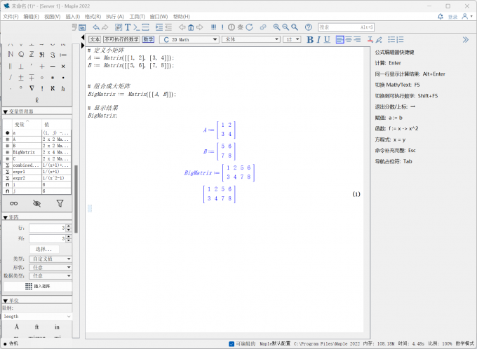The height and width of the screenshot is (349, 477).
Task: Insert Maple input prompt (>_ icon)
Action: [137, 27]
